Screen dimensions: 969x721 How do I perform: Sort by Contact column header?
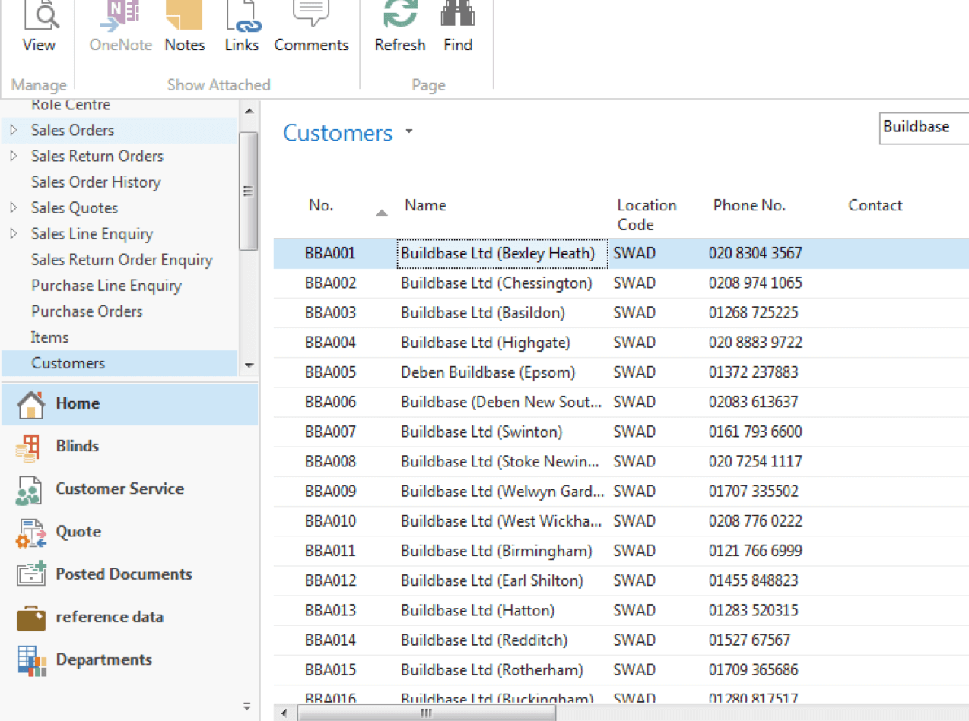pyautogui.click(x=875, y=205)
